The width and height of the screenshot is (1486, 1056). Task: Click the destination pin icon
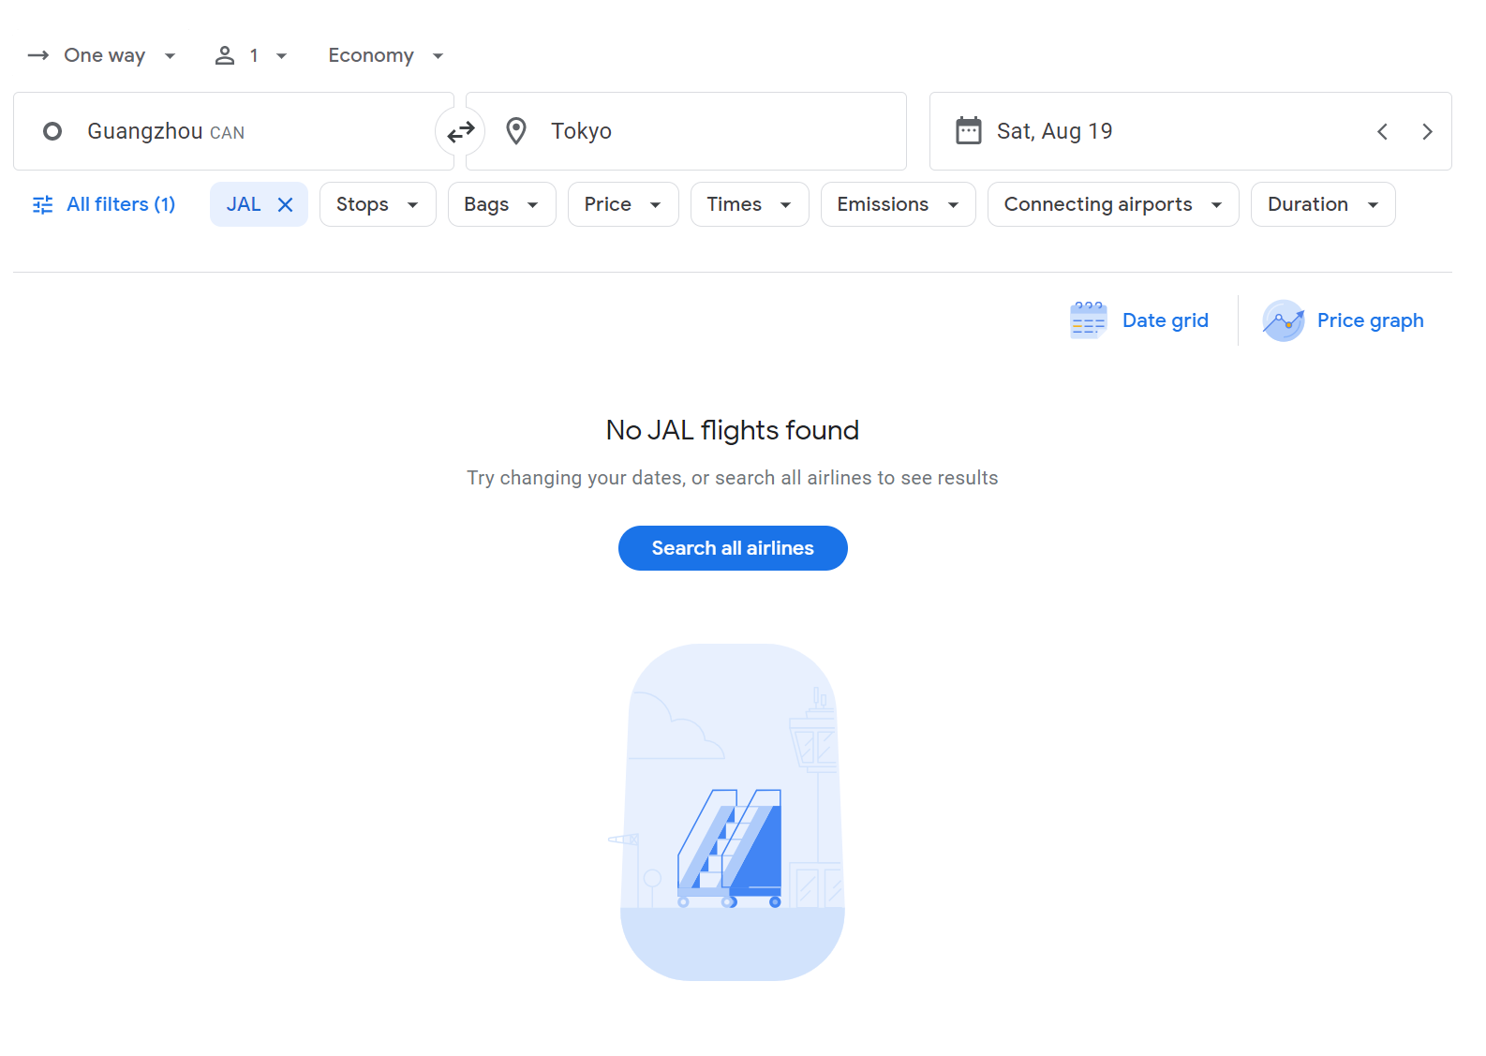(x=516, y=131)
